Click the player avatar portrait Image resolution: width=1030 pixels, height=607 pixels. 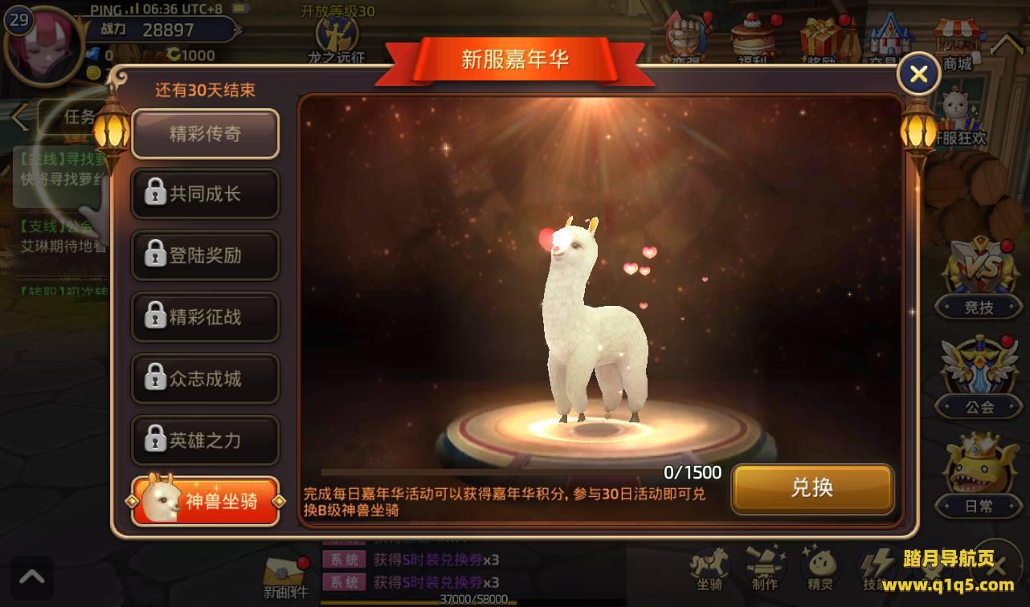coord(44,44)
